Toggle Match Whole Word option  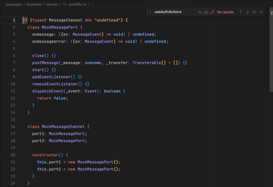point(206,12)
